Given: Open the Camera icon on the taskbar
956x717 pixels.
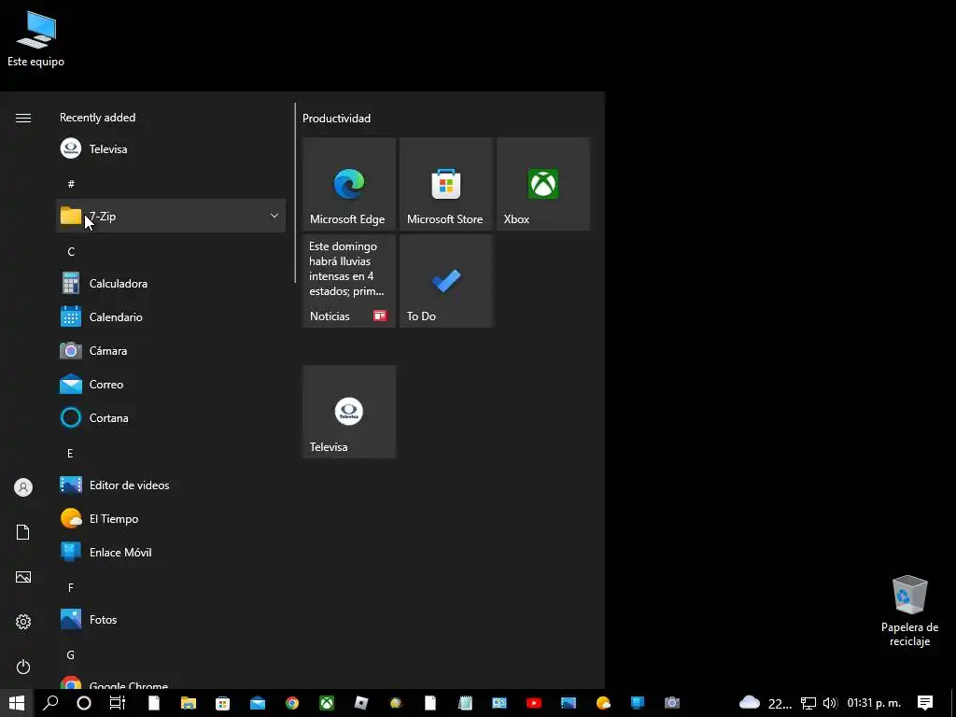Looking at the screenshot, I should (x=672, y=703).
